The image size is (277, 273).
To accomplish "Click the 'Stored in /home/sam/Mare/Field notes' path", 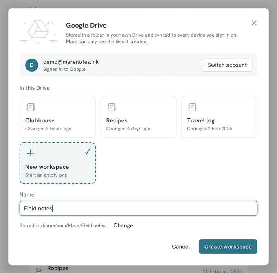I will pyautogui.click(x=62, y=225).
